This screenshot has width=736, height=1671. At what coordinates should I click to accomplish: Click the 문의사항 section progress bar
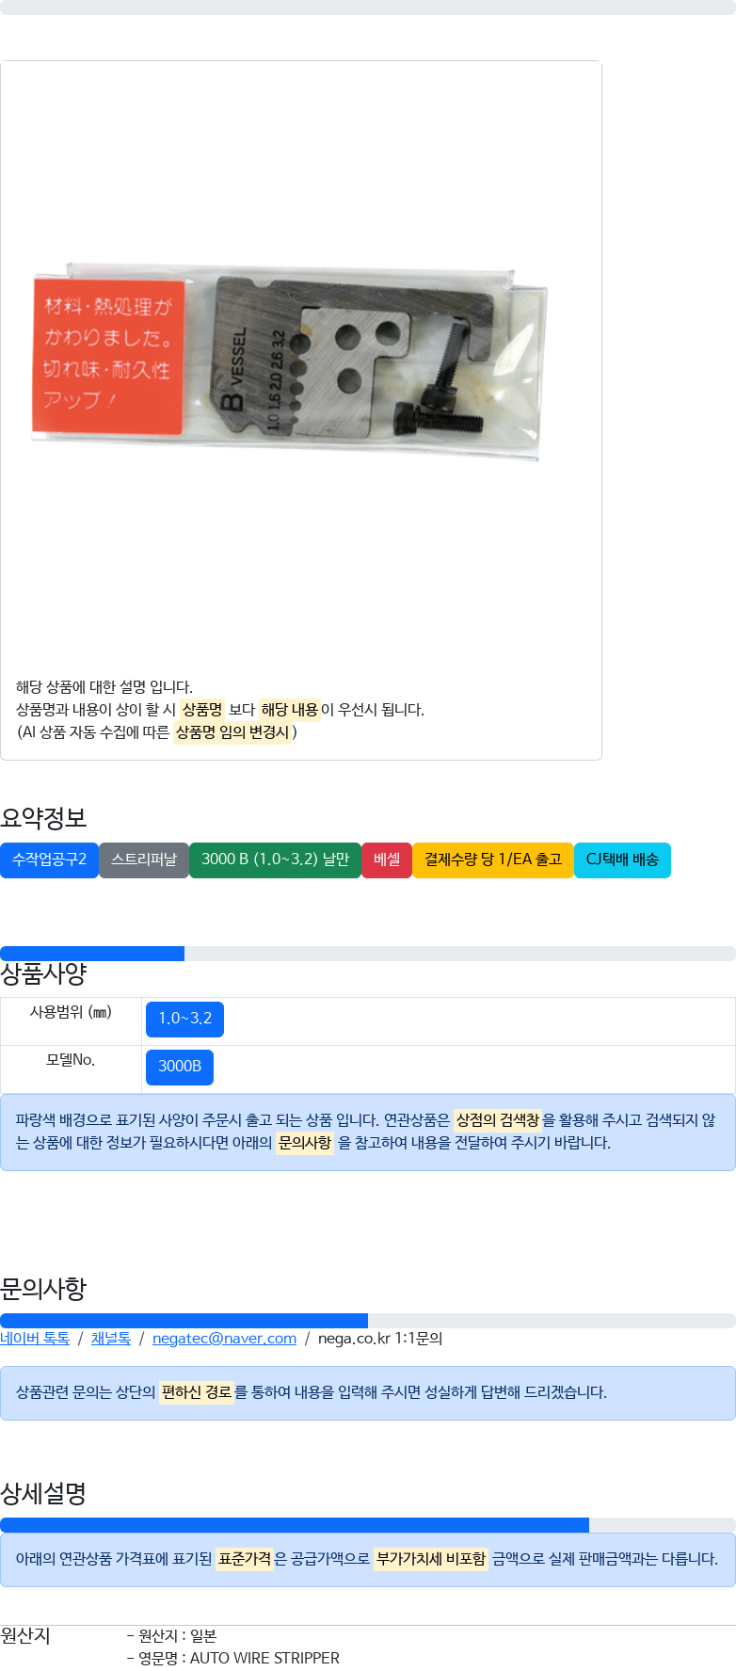[368, 1321]
